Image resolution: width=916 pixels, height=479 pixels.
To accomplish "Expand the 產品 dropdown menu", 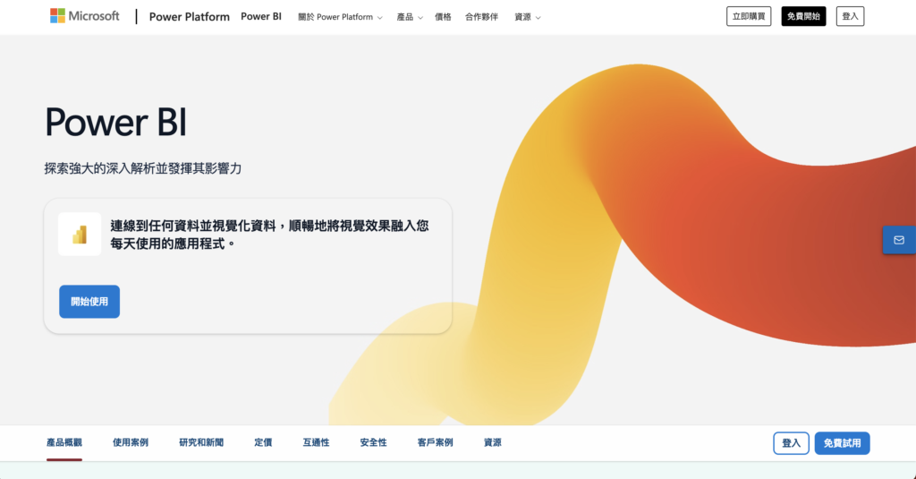I will 410,17.
